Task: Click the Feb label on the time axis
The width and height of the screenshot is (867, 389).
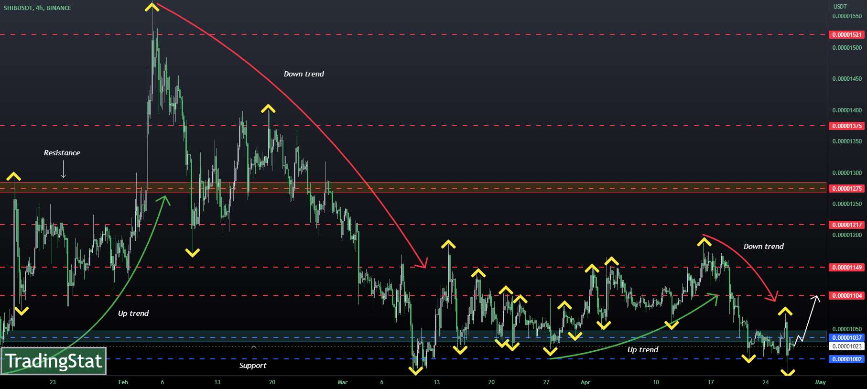Action: (123, 382)
